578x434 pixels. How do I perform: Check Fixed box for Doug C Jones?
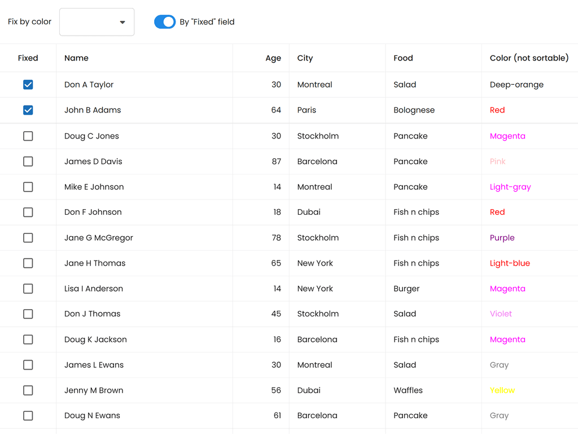pyautogui.click(x=28, y=136)
